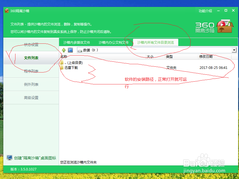239x179 pixels.
Task: Open 高级设置 in the sidebar
Action: tap(31, 98)
